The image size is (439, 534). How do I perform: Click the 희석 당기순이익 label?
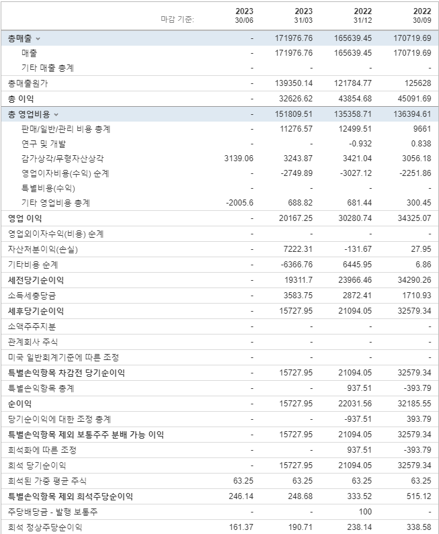pyautogui.click(x=37, y=466)
